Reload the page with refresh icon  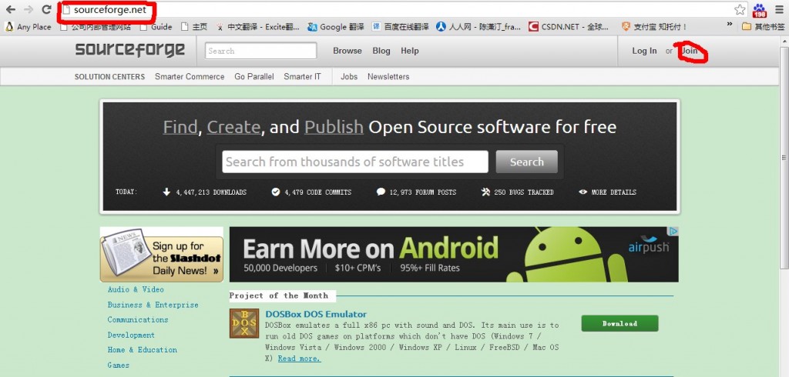pos(47,9)
